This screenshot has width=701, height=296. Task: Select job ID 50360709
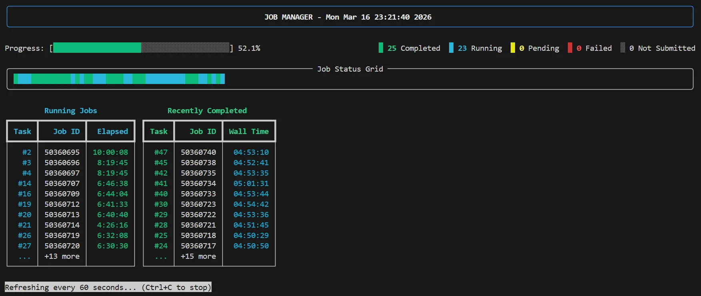[62, 194]
